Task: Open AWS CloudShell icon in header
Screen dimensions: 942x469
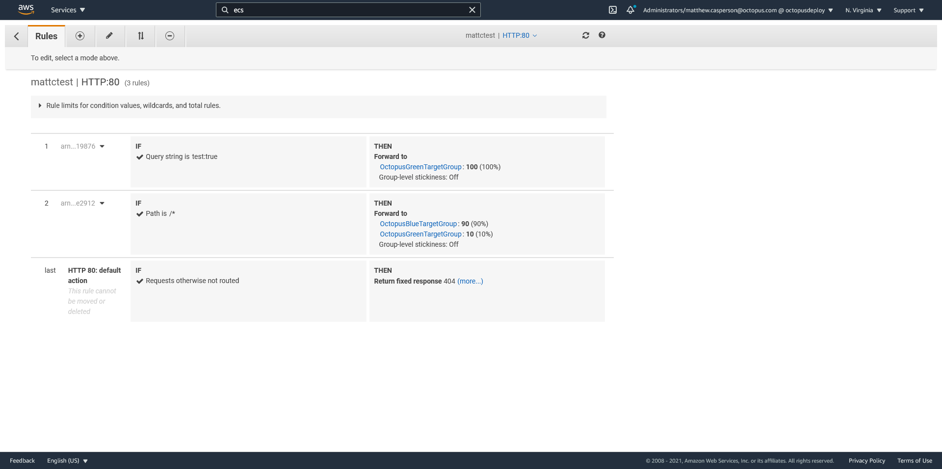Action: point(613,10)
